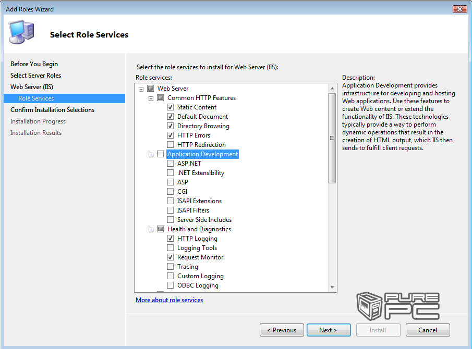The image size is (472, 349).
Task: Toggle the Common HTTP Features checkbox
Action: [161, 98]
